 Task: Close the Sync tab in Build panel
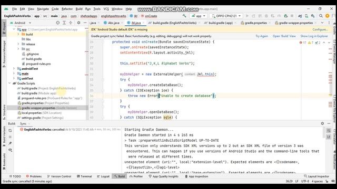(29, 124)
